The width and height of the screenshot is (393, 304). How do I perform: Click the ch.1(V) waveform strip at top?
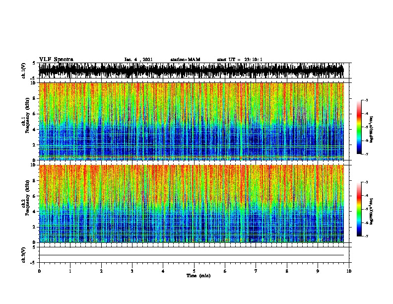point(191,71)
